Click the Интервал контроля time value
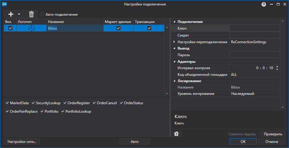 [265, 68]
